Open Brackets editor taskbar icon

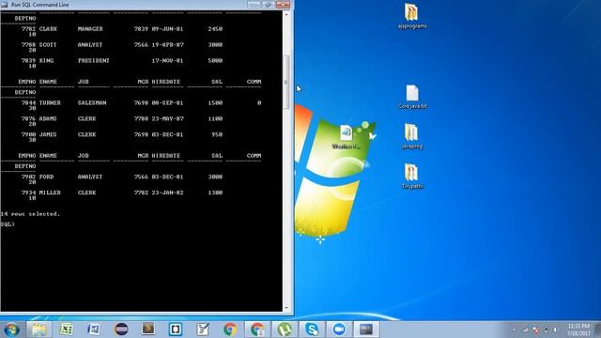point(176,330)
